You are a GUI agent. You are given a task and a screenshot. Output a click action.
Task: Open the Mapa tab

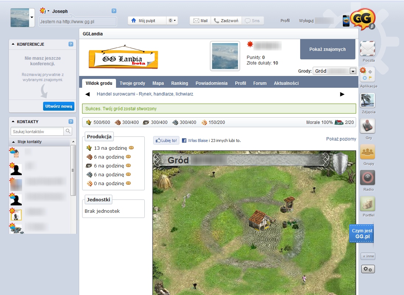coord(158,83)
